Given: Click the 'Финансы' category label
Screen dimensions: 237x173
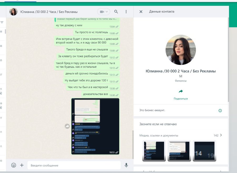Looking at the screenshot, I should coord(181,81).
